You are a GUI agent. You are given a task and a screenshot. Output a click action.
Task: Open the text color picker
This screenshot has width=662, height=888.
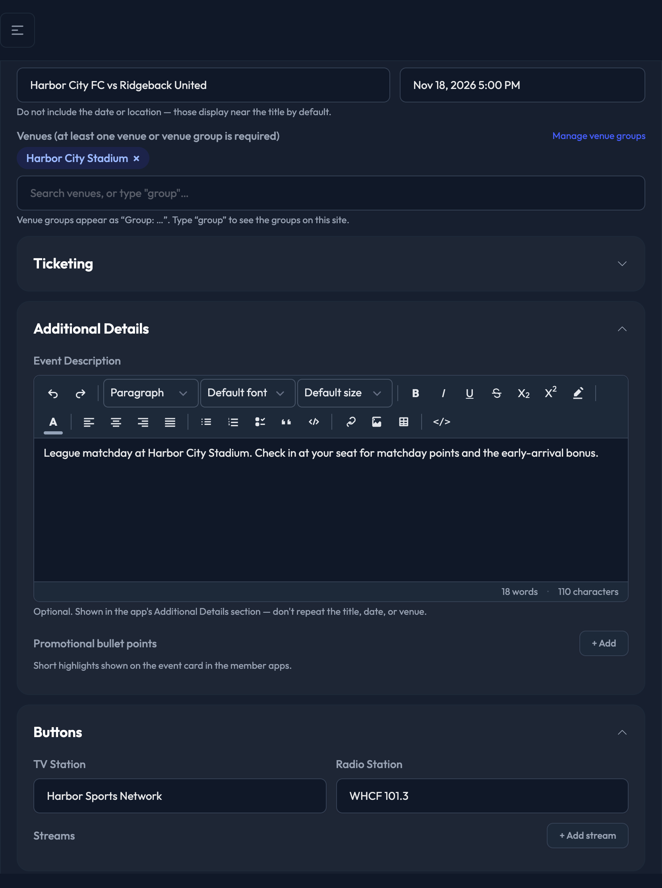tap(53, 422)
